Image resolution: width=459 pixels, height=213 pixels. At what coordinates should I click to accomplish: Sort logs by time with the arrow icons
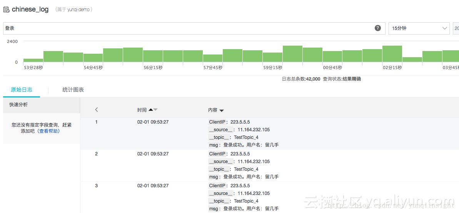coord(153,110)
